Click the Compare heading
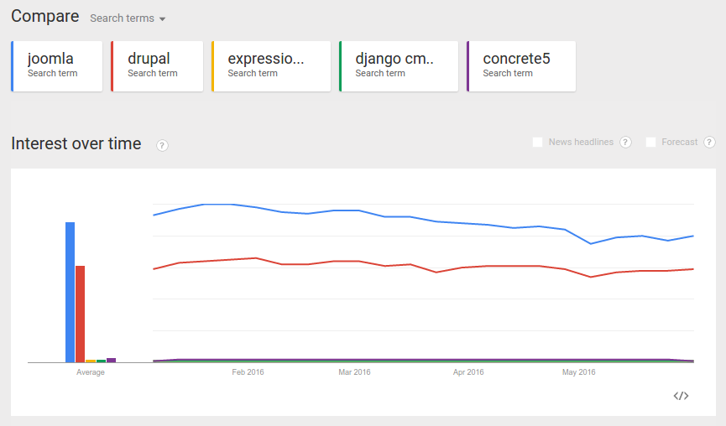 (45, 17)
